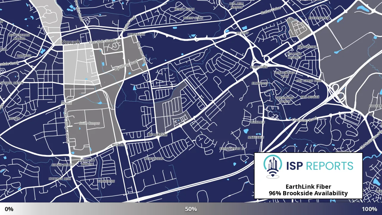Click the Chapman Road label
382x215 pixels.
pyautogui.click(x=304, y=119)
